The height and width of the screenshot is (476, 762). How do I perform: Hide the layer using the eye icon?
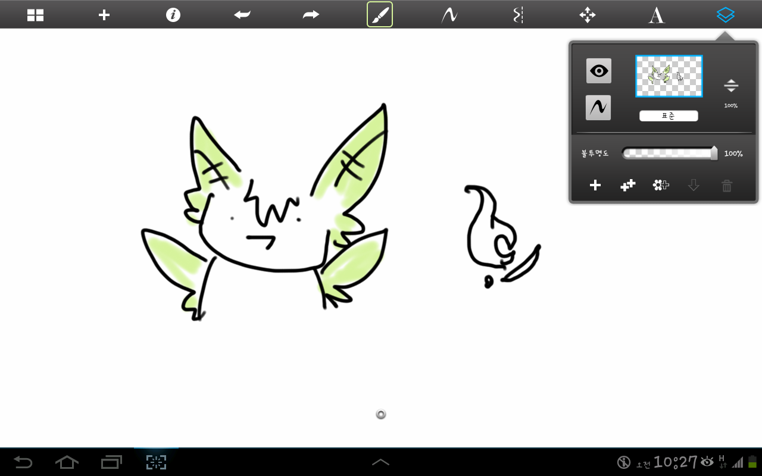(598, 71)
